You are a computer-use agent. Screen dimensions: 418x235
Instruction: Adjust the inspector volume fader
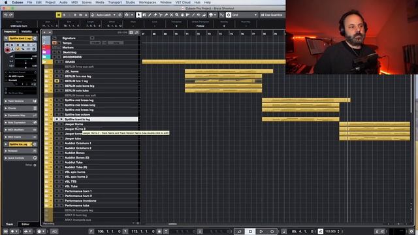[25, 58]
